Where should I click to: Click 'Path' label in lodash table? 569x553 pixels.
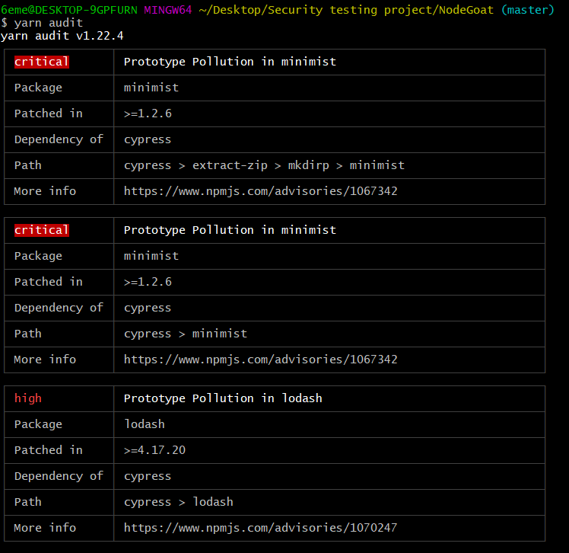click(28, 502)
